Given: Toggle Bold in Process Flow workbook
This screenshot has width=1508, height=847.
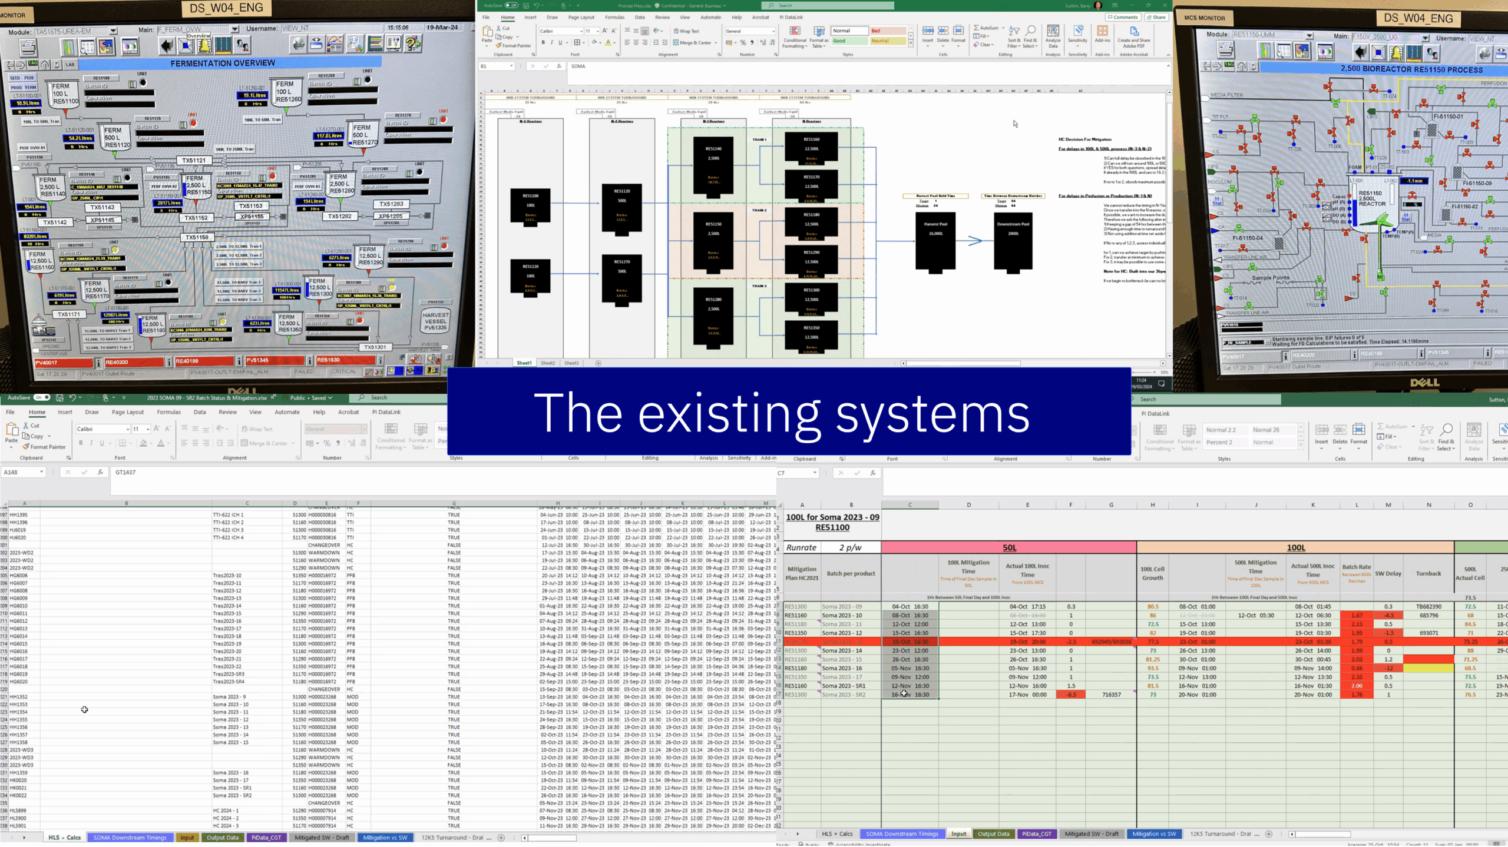Looking at the screenshot, I should pos(543,42).
